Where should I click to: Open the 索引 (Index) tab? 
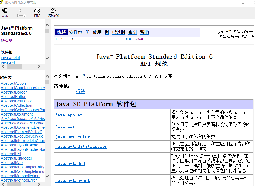[132, 32]
